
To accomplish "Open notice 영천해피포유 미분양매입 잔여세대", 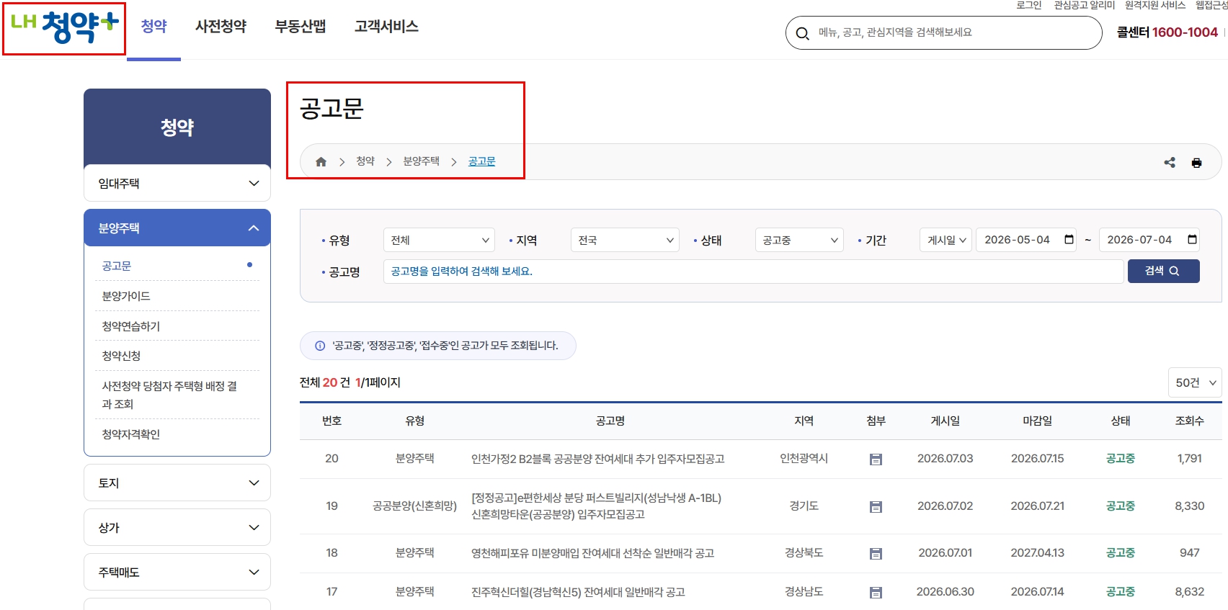I will [x=592, y=553].
